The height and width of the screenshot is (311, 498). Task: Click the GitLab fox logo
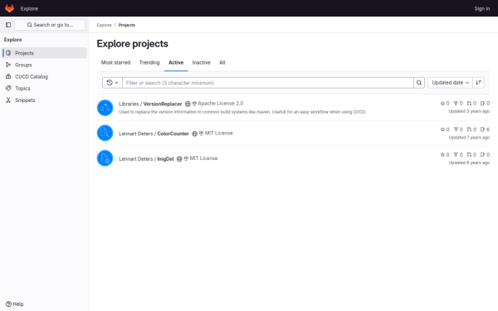point(9,8)
